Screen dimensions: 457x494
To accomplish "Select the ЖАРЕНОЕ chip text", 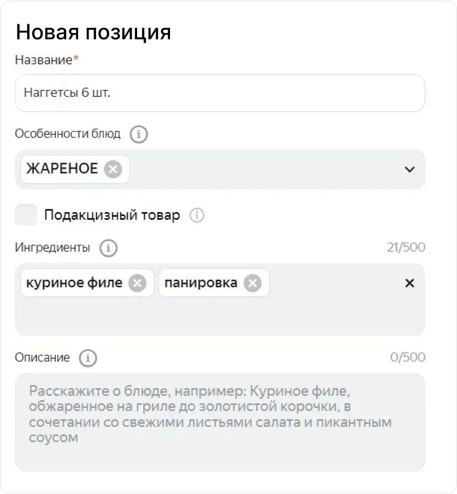I will 62,169.
